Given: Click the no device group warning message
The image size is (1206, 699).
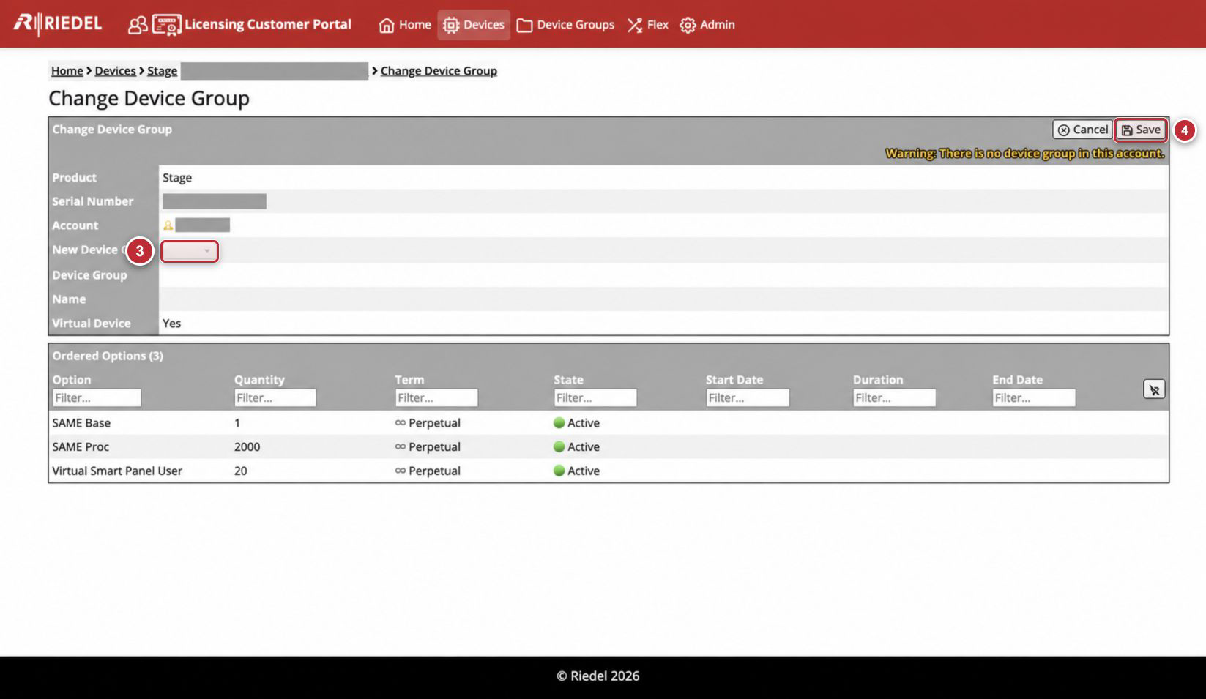Looking at the screenshot, I should pyautogui.click(x=1024, y=154).
